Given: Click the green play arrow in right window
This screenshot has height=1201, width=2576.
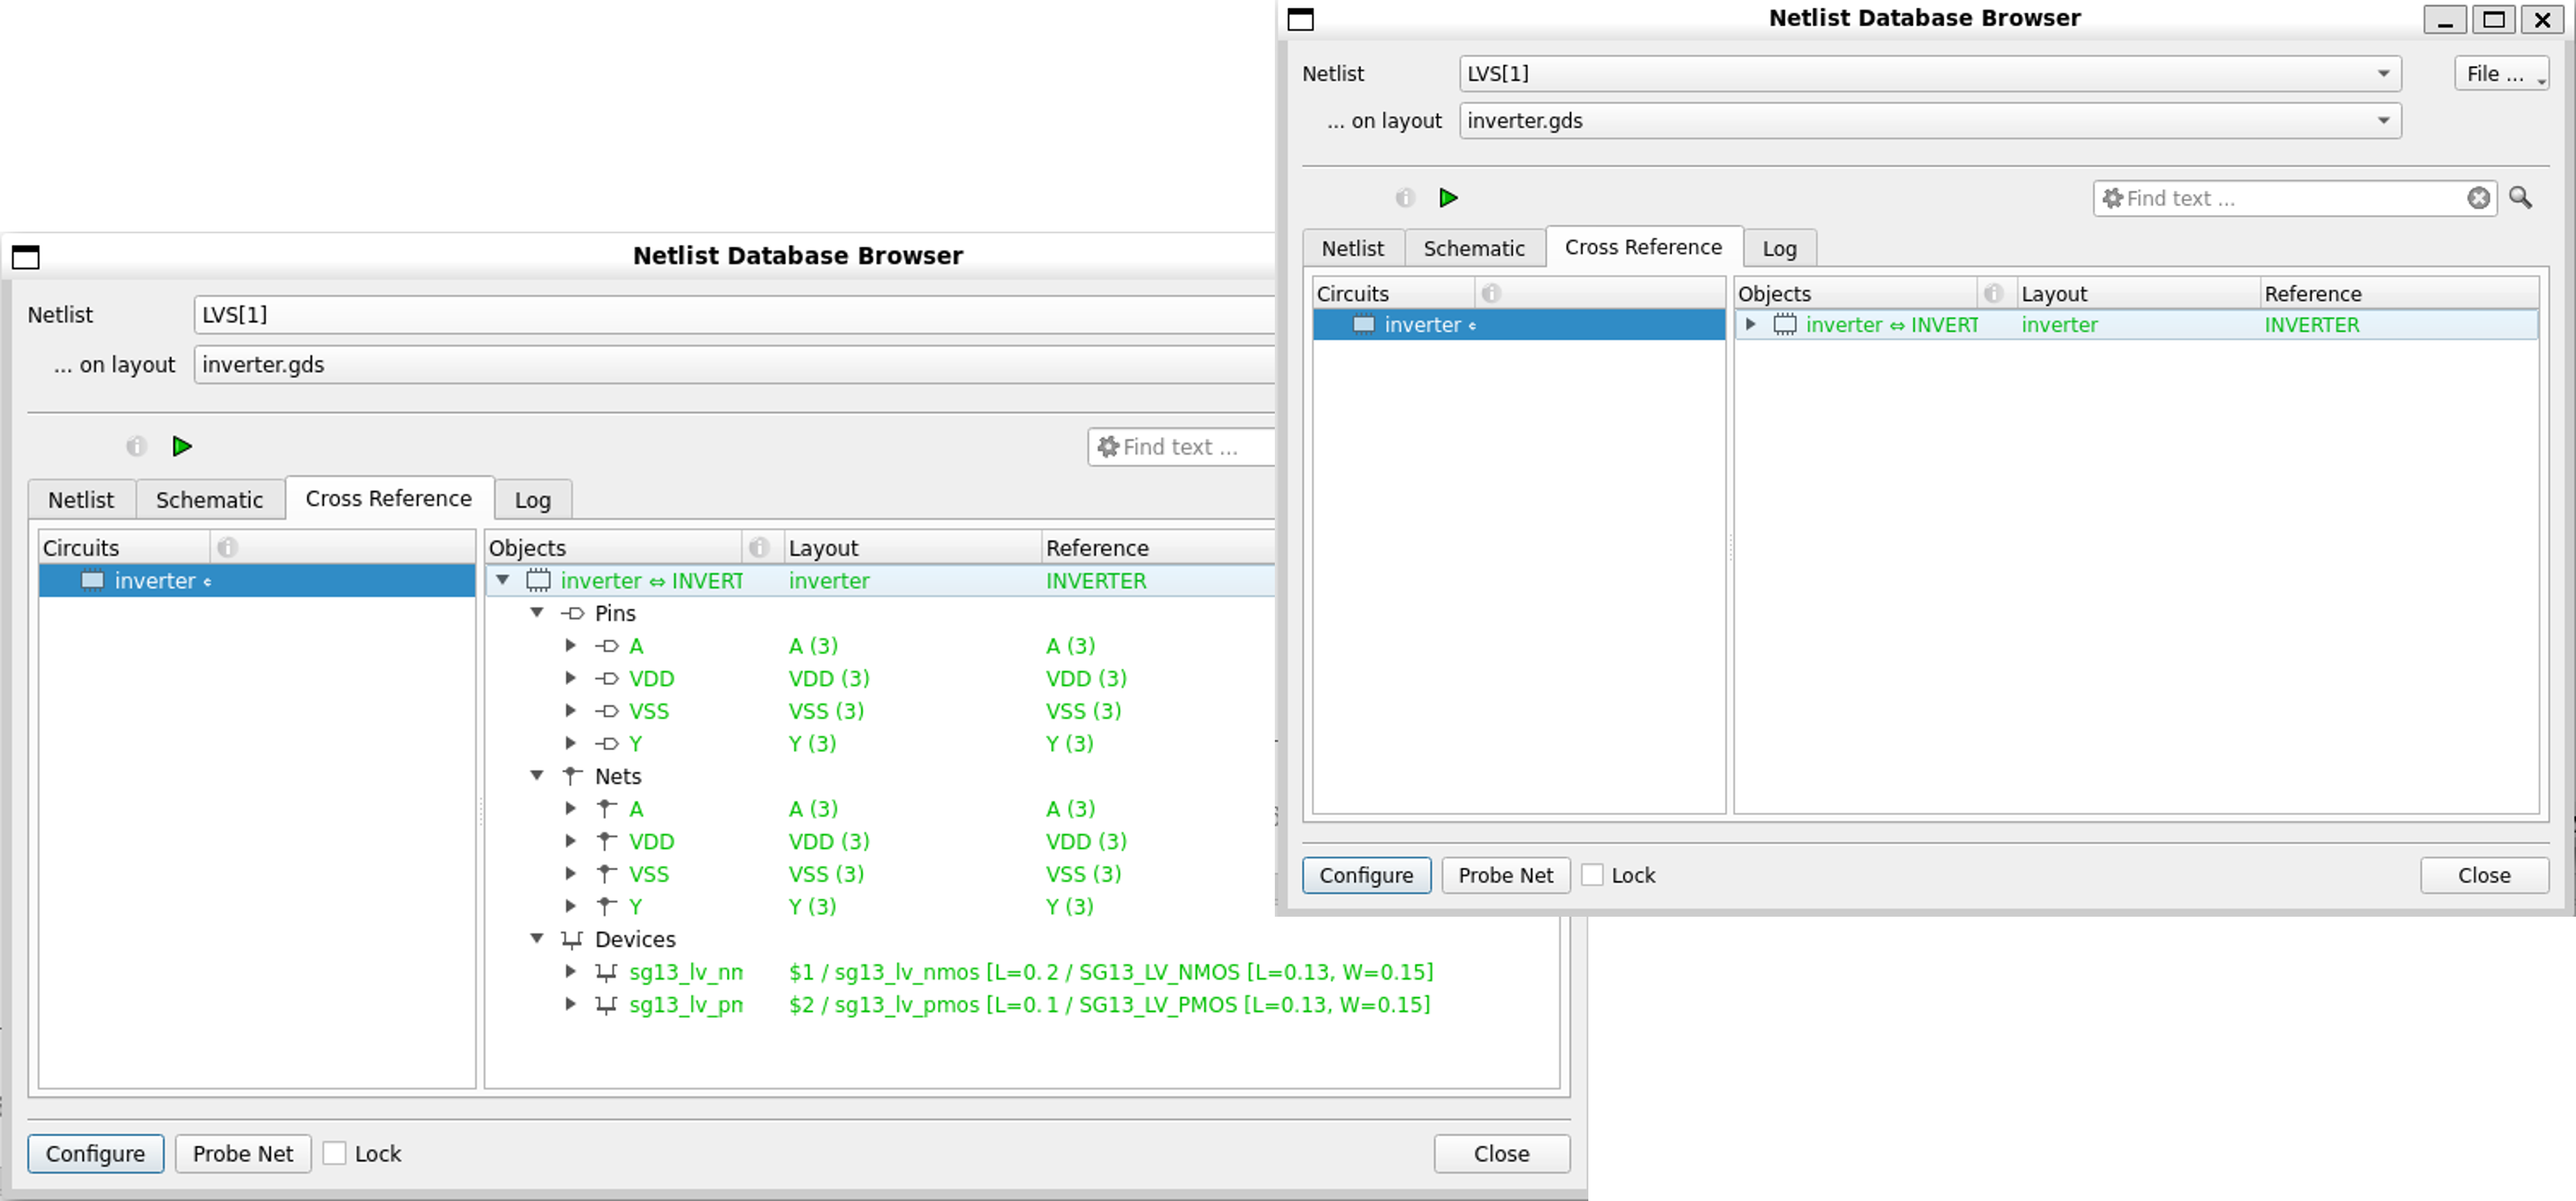Looking at the screenshot, I should pos(1448,198).
